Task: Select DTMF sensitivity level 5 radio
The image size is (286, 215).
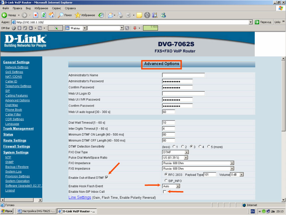Action: point(209,147)
